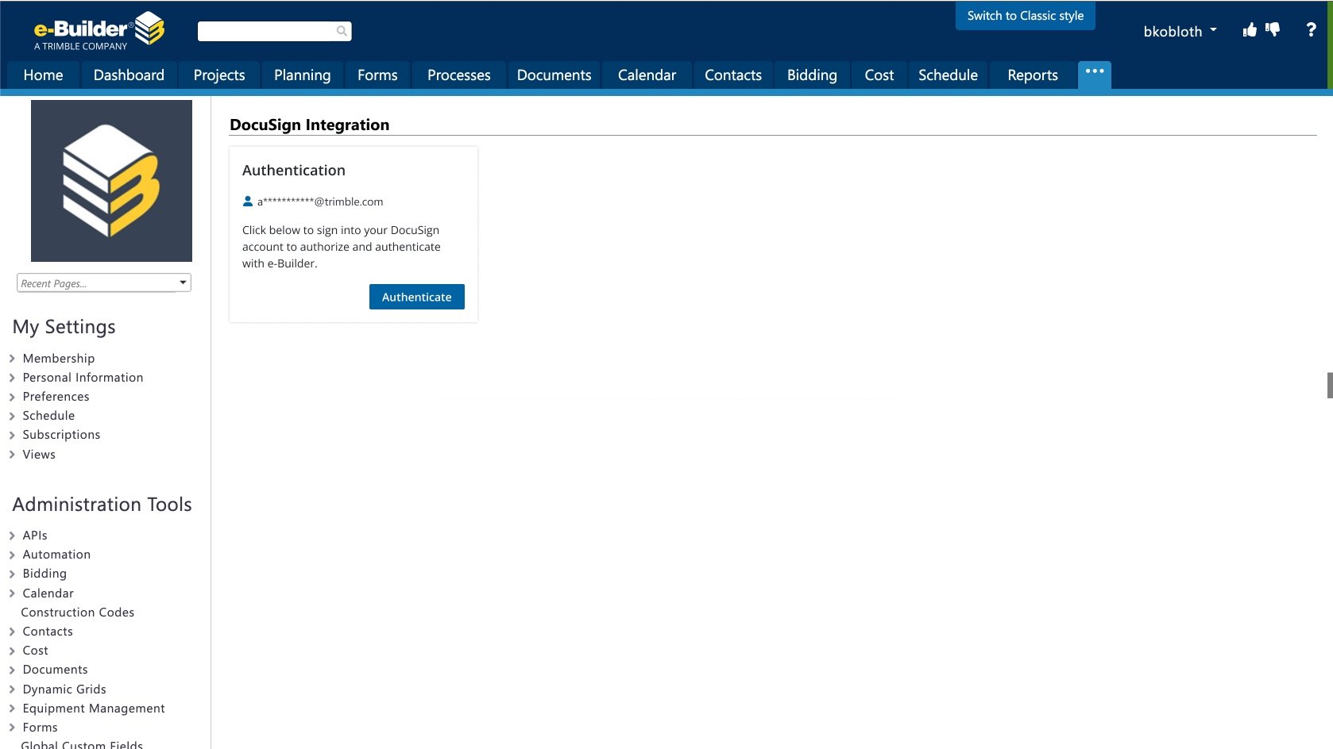The height and width of the screenshot is (749, 1333).
Task: Open Preferences settings link
Action: [56, 397]
